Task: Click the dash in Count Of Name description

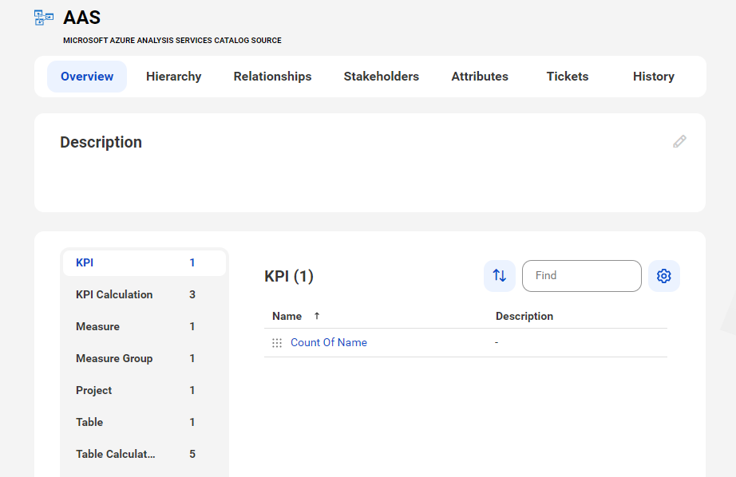Action: click(497, 342)
